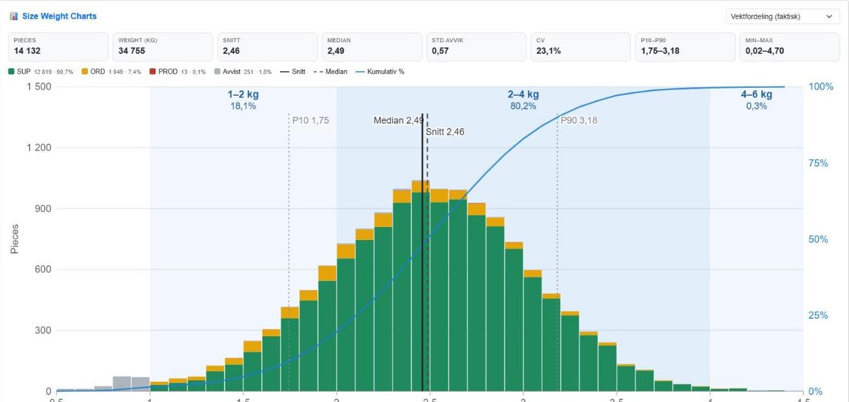The image size is (849, 402).
Task: Toggle the Avvist series in the legend
Action: click(x=243, y=72)
